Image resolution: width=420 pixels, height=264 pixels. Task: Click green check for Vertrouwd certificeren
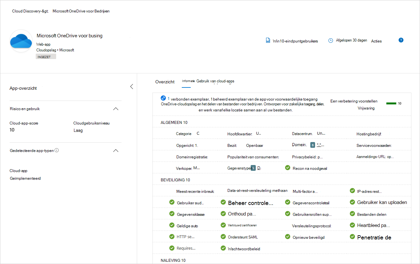coord(223,225)
